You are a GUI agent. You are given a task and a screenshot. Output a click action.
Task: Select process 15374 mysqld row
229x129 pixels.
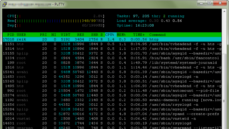[x=112, y=95]
